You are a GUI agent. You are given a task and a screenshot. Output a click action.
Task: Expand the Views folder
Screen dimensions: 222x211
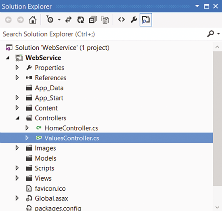click(17, 178)
